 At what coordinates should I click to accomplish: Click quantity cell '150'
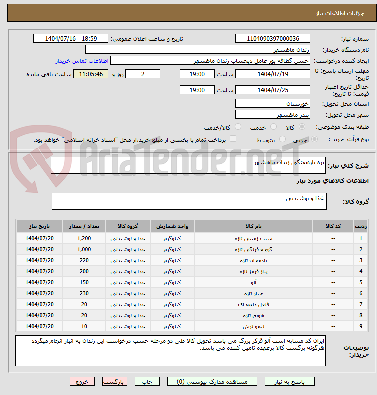coord(84,282)
